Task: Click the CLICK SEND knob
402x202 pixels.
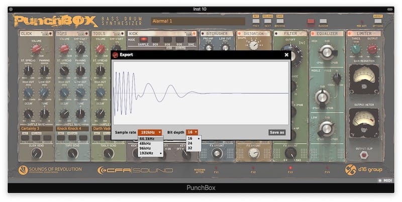Action: coord(36,153)
